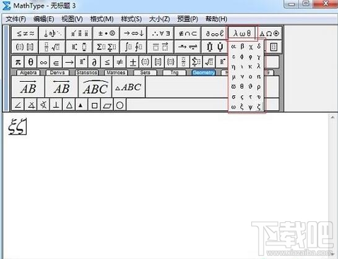Insert the filled black triangle symbol

point(81,105)
